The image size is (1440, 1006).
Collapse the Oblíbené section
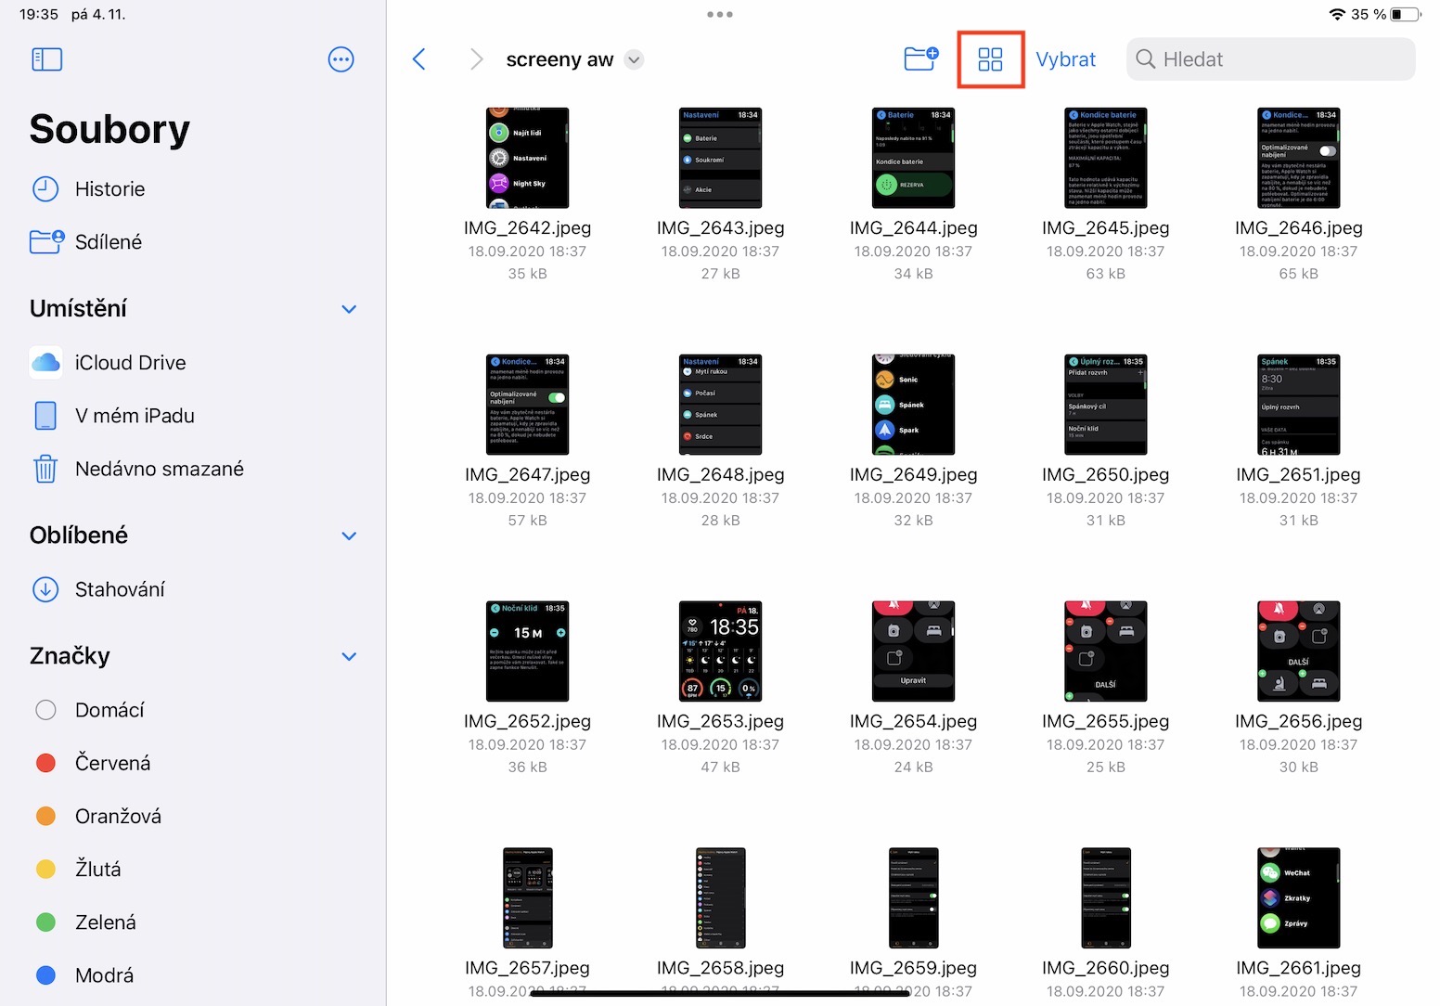pyautogui.click(x=349, y=535)
